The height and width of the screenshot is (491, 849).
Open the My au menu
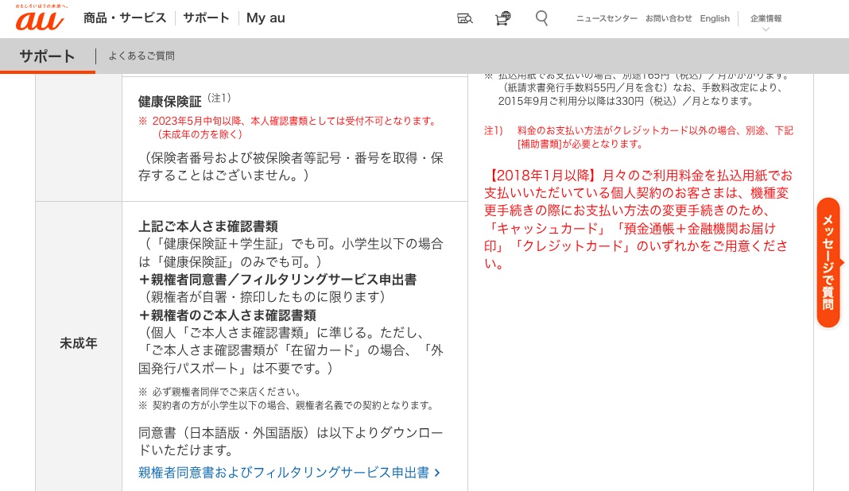(266, 17)
